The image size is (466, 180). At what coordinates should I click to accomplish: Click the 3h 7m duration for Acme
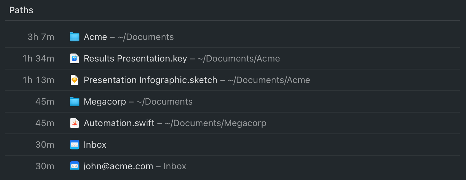(x=41, y=37)
